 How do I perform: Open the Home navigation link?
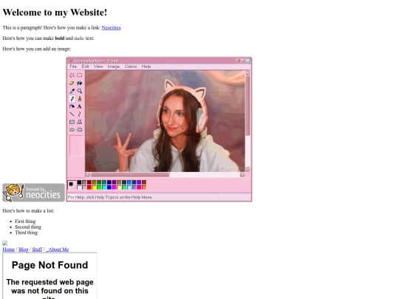[x=8, y=250]
